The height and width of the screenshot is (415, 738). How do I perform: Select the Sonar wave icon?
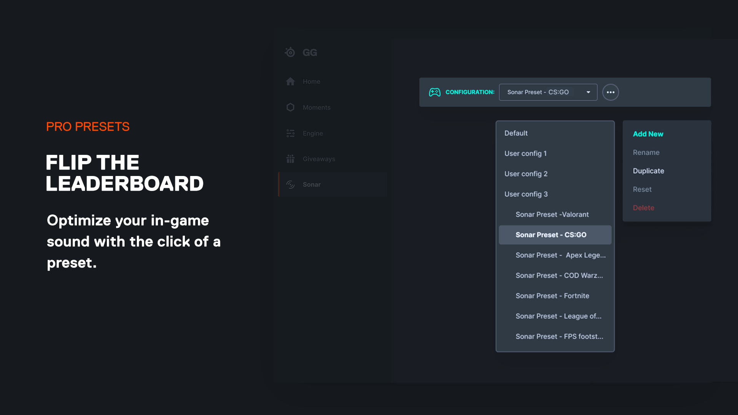click(290, 184)
